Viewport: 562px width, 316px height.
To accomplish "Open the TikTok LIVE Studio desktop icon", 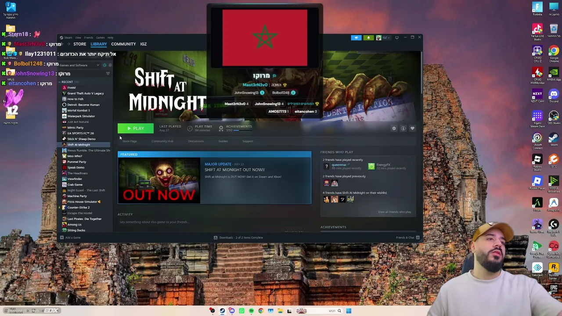I will [x=537, y=31].
